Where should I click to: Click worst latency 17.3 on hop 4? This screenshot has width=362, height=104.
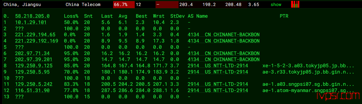tap(159, 41)
